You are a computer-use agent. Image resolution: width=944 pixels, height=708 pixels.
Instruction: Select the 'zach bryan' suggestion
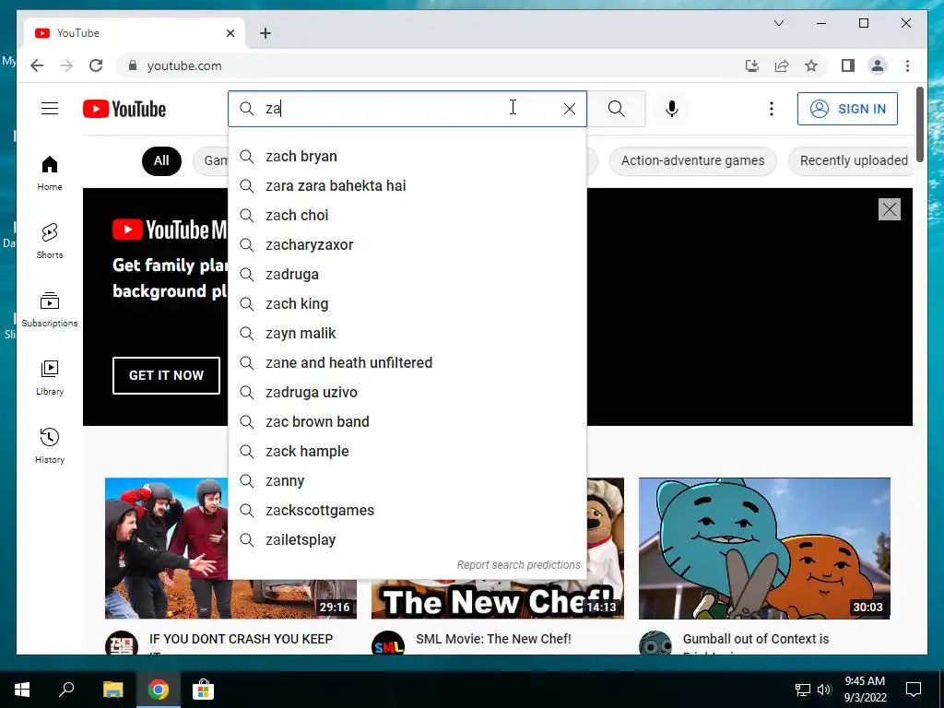point(407,157)
